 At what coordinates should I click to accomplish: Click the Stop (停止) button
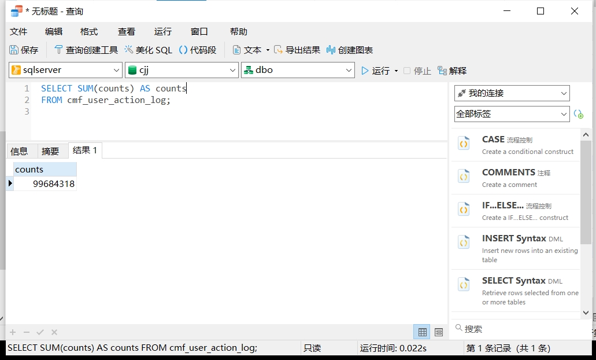pos(417,71)
